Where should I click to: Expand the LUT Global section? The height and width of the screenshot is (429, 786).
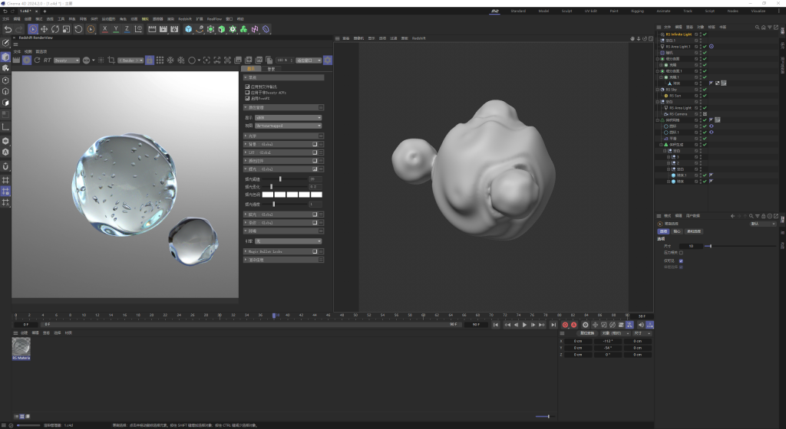pyautogui.click(x=246, y=152)
